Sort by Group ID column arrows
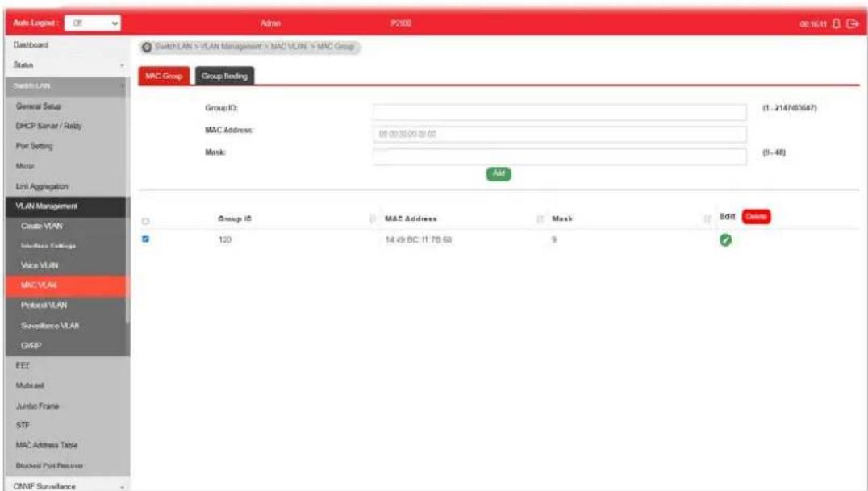 click(372, 219)
